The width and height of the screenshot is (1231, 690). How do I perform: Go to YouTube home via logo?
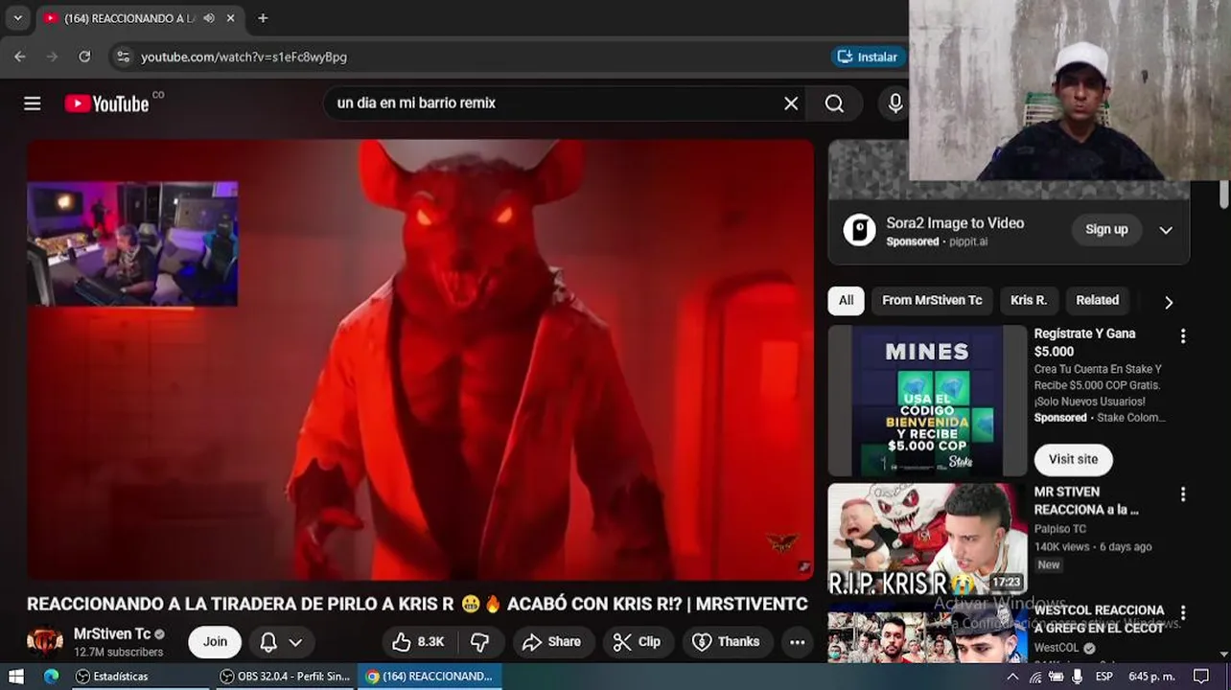pos(106,103)
